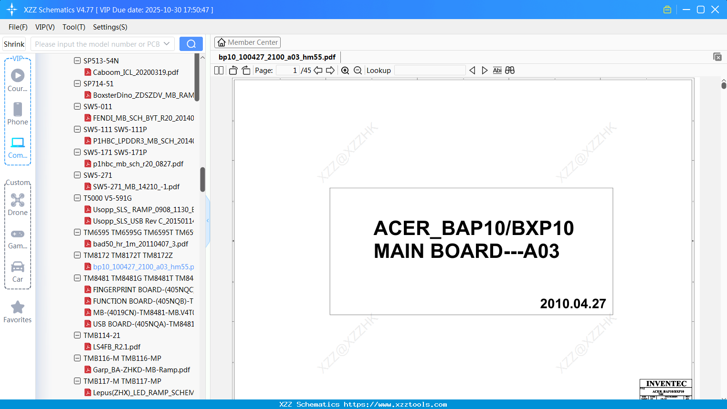727x409 pixels.
Task: Collapse the SW5-011 tree node
Action: [77, 106]
